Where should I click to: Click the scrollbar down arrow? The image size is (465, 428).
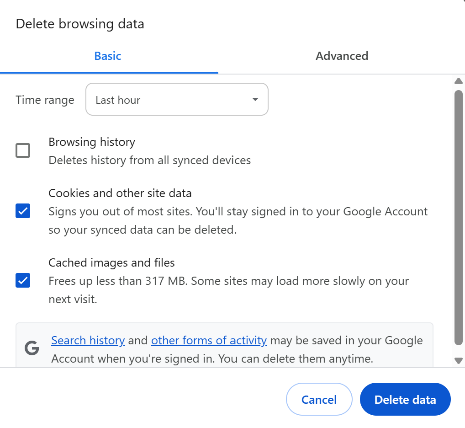[x=459, y=361]
